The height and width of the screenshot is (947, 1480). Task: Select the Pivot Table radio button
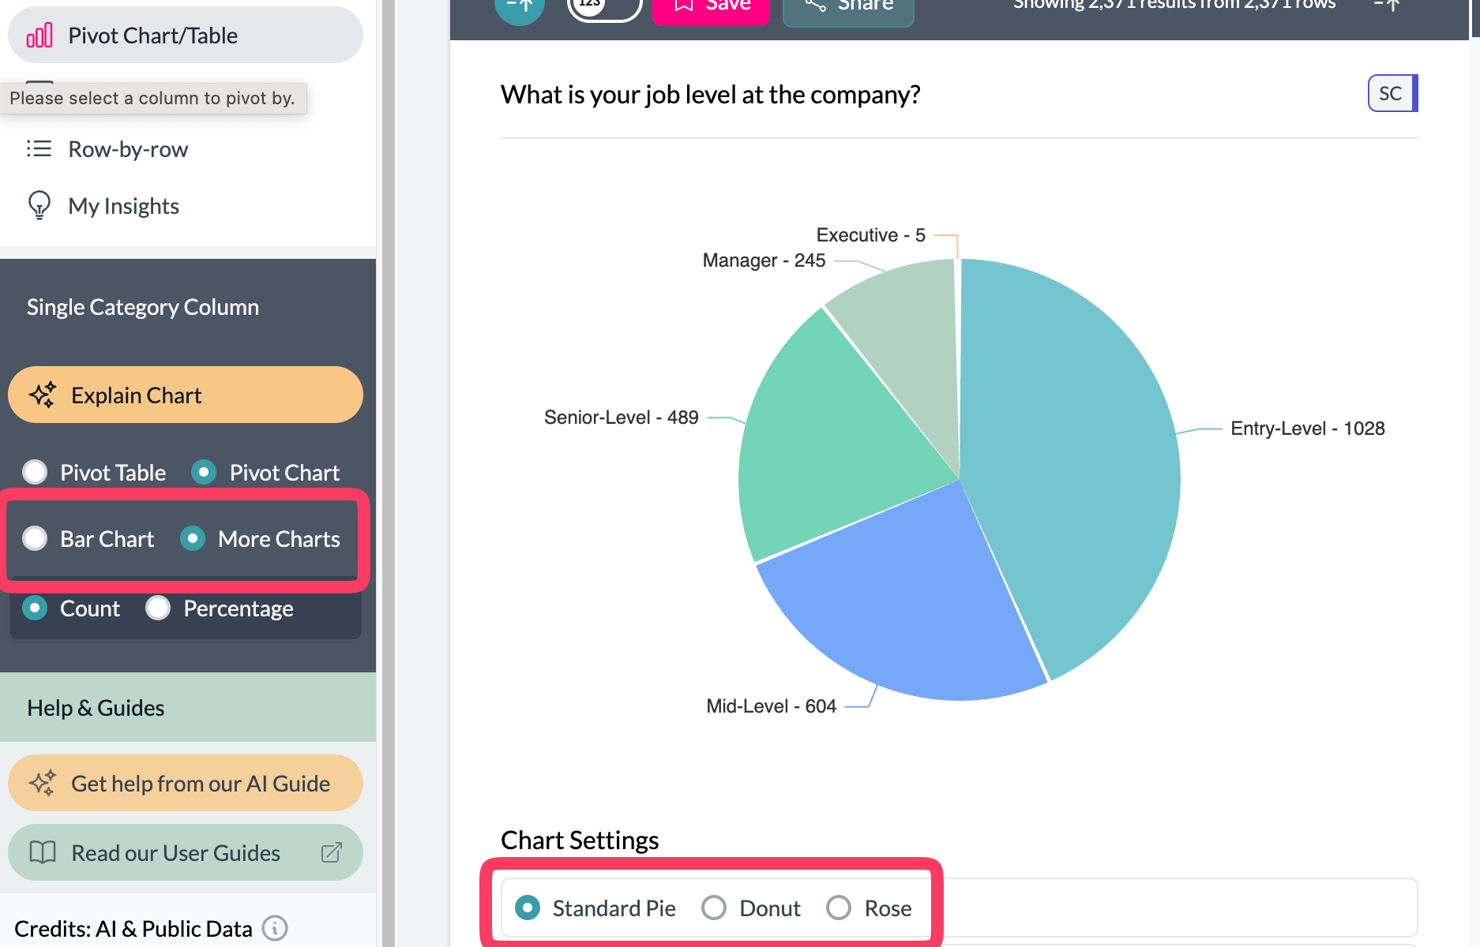[x=35, y=472]
